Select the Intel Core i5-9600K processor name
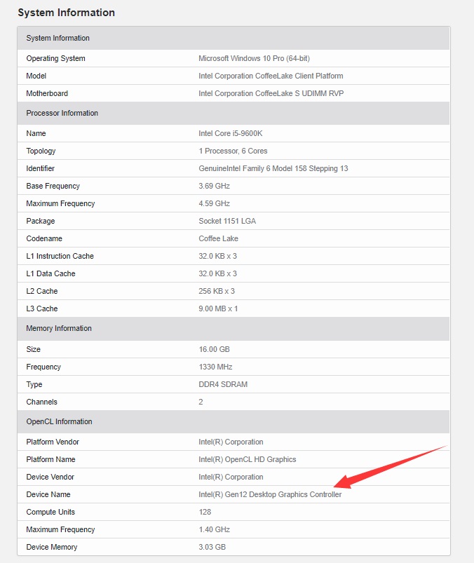Screen dimensions: 474x563 (231, 133)
